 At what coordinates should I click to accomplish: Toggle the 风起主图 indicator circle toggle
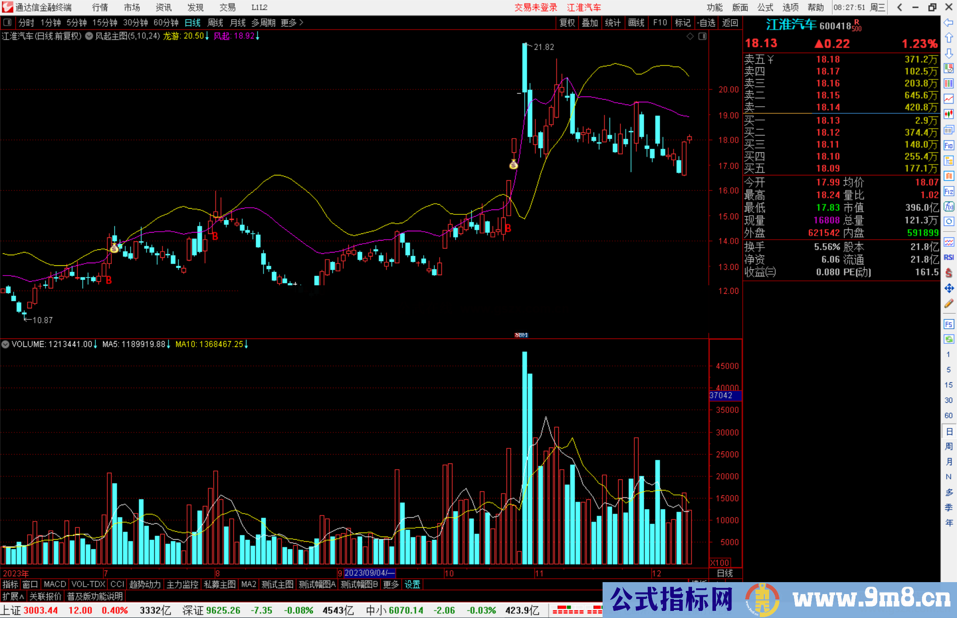tap(89, 36)
